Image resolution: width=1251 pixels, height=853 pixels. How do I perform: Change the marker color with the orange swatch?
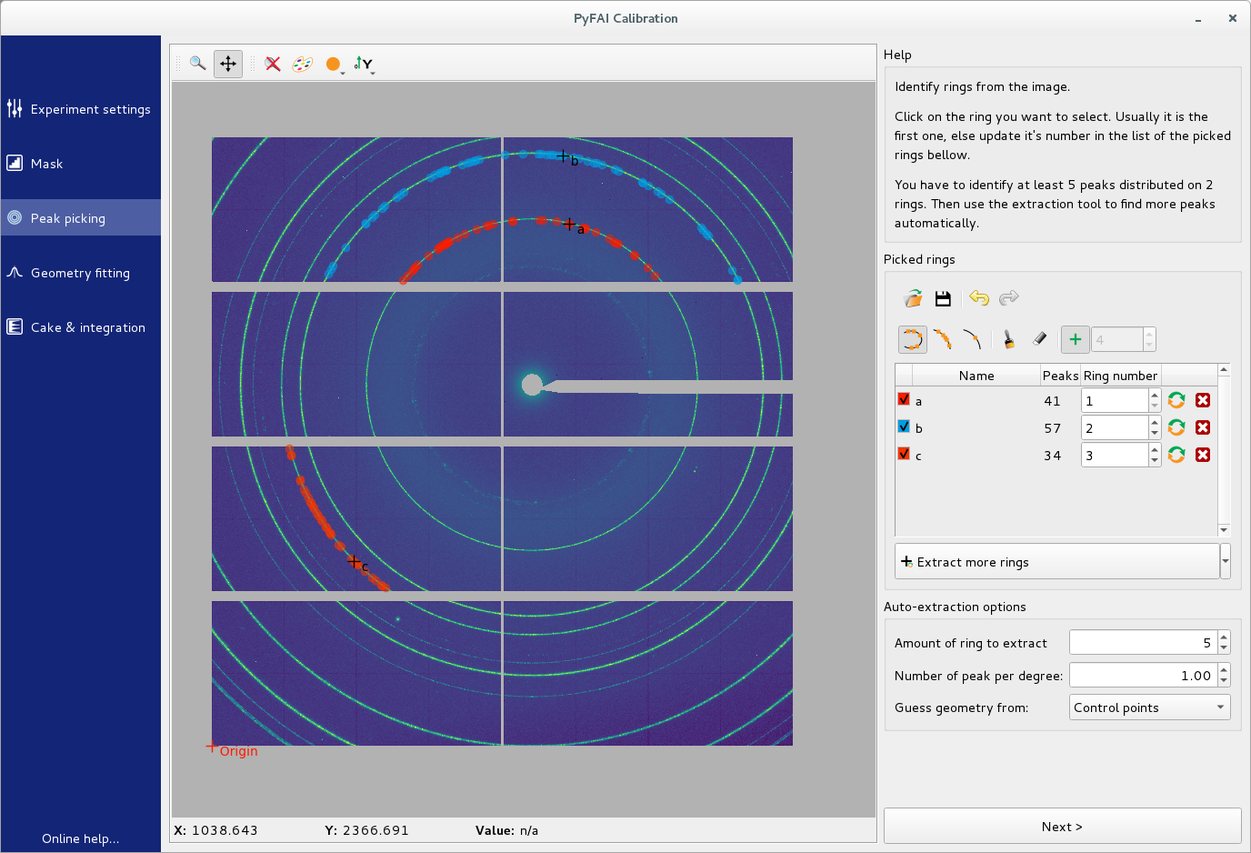tap(333, 64)
